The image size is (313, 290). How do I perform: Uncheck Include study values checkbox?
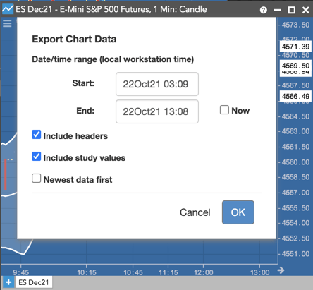pyautogui.click(x=37, y=157)
